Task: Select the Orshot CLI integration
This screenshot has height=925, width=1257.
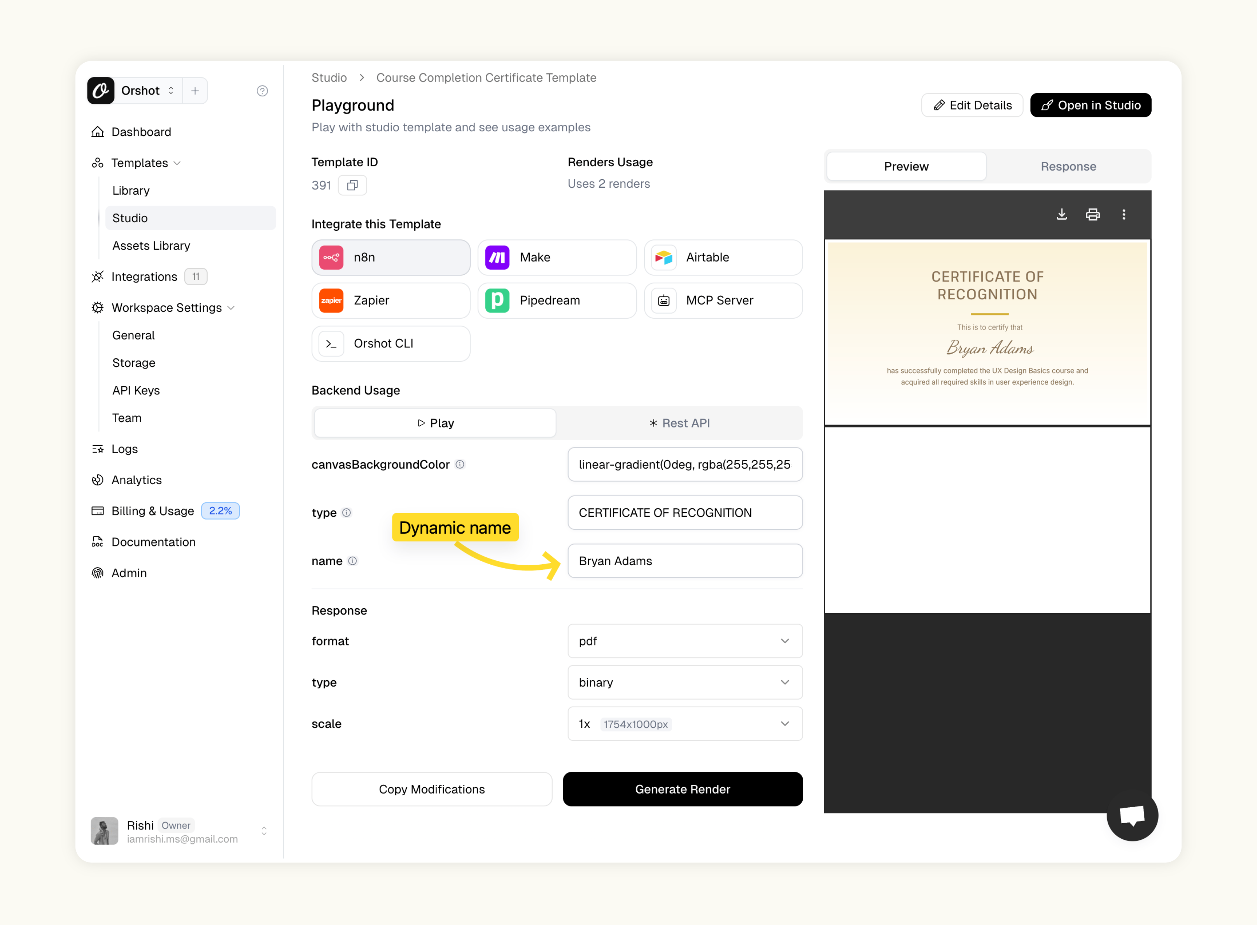Action: coord(391,344)
